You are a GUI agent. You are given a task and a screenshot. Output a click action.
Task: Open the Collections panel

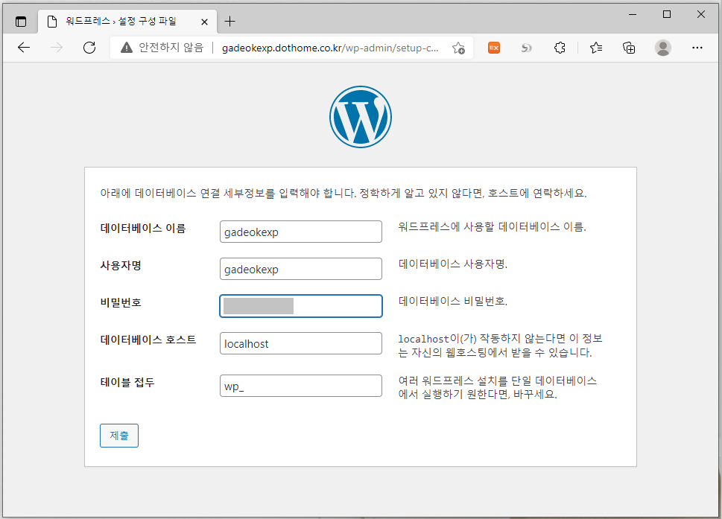coord(629,48)
